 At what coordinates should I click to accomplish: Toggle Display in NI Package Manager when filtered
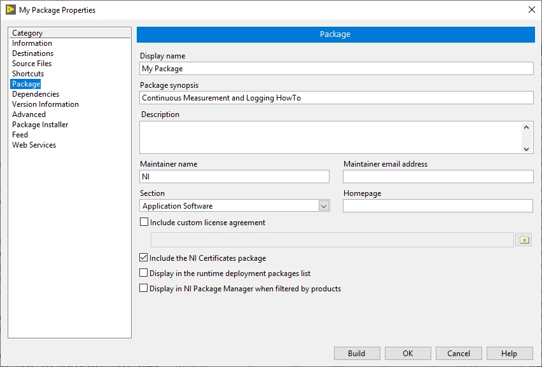click(x=143, y=288)
